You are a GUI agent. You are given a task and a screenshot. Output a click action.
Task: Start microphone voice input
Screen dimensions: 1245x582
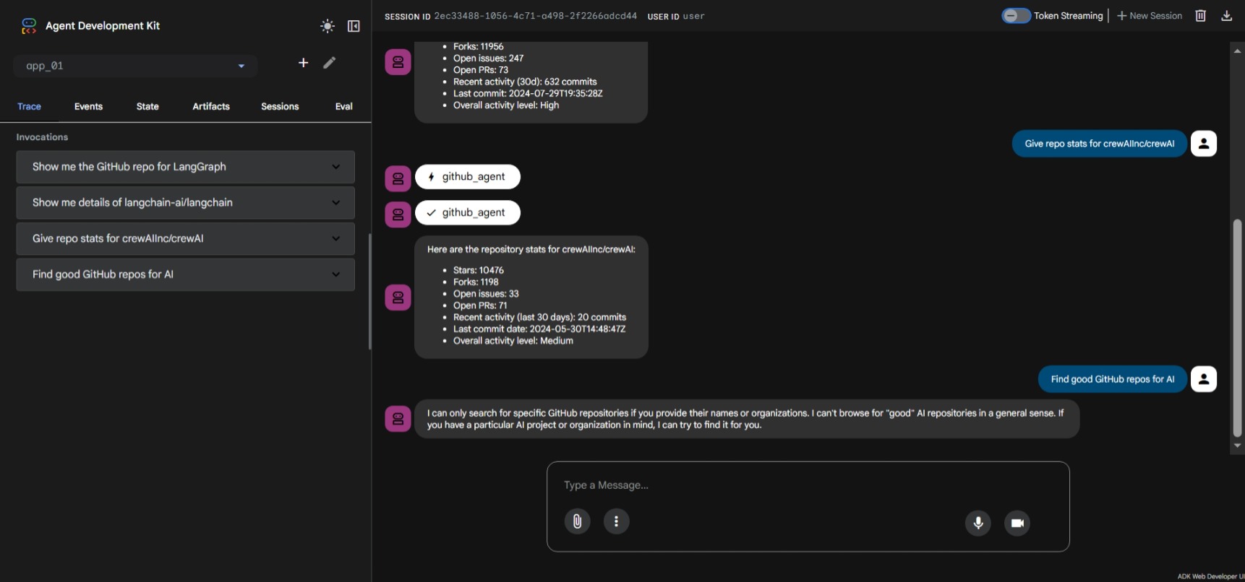point(978,523)
